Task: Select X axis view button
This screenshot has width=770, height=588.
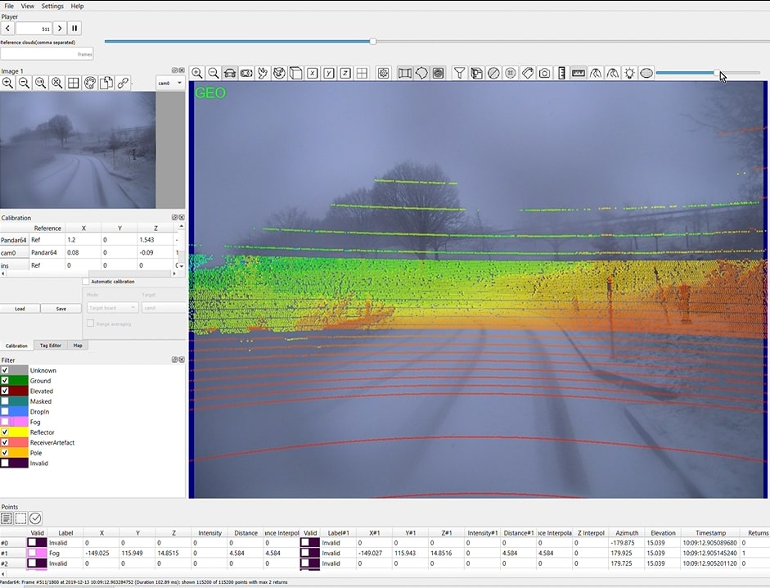Action: pyautogui.click(x=313, y=73)
